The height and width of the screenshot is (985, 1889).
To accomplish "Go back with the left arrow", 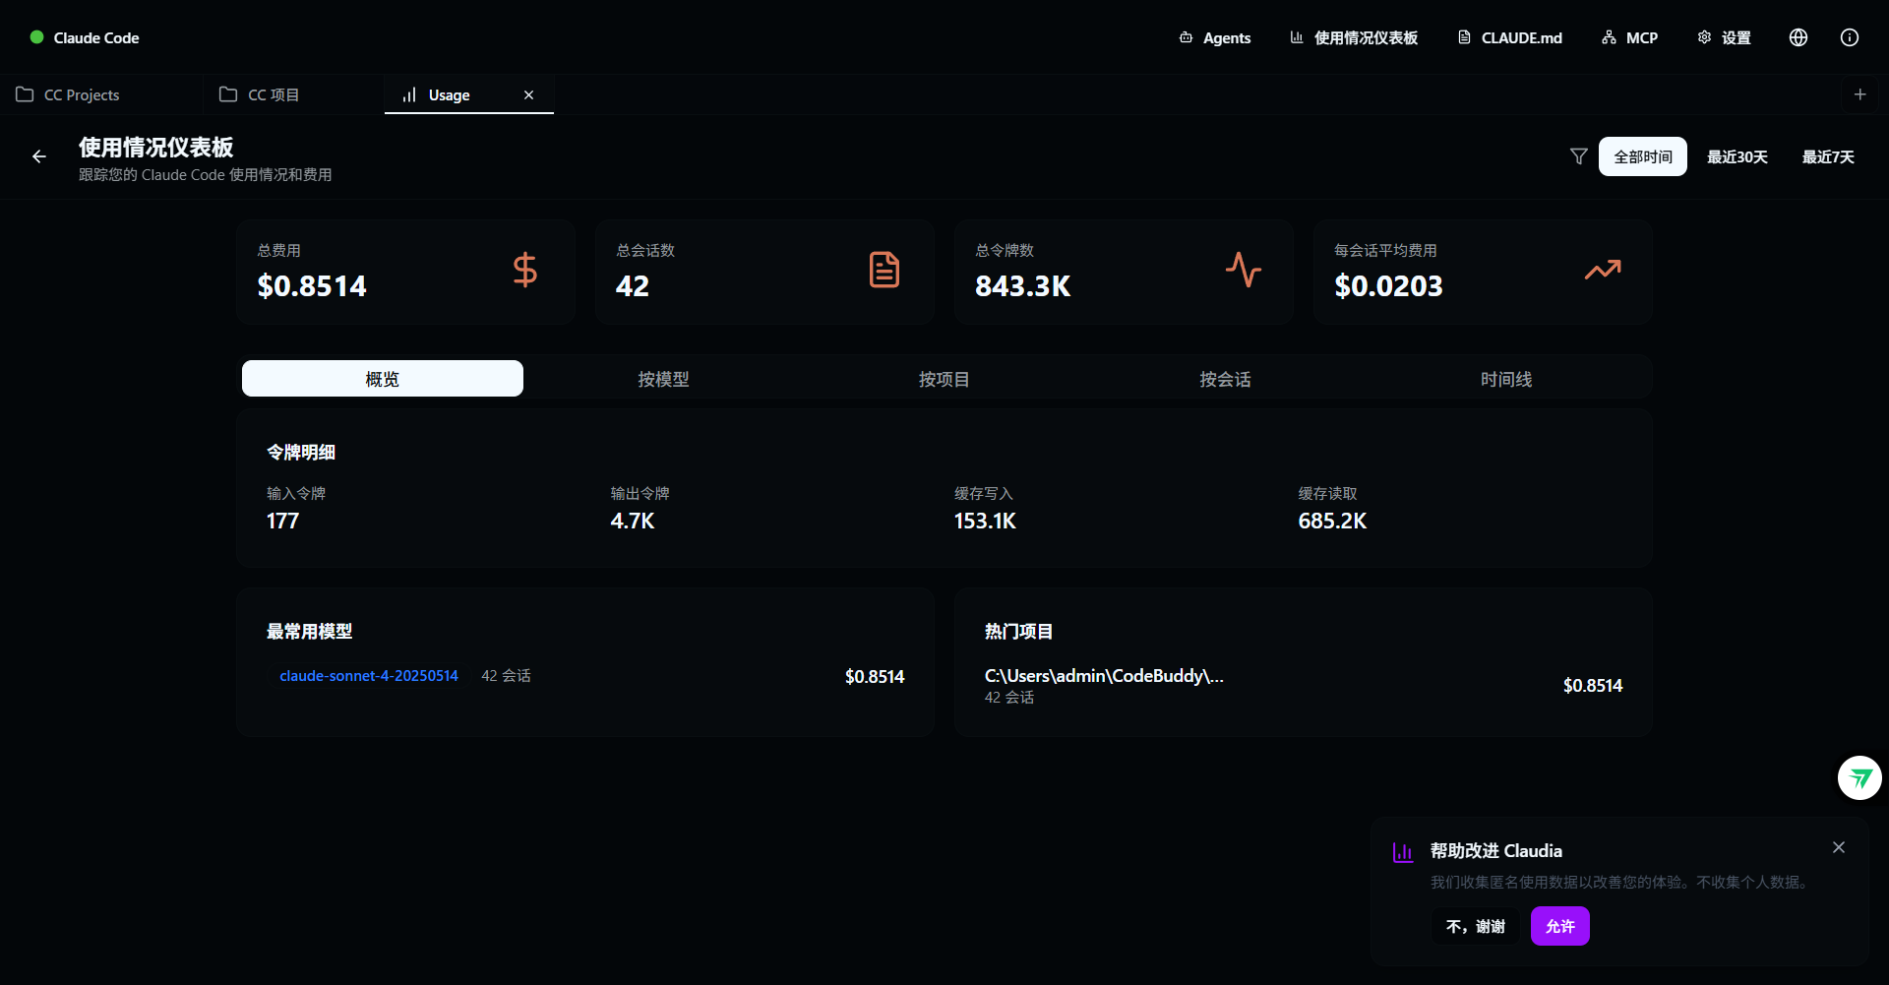I will [39, 156].
